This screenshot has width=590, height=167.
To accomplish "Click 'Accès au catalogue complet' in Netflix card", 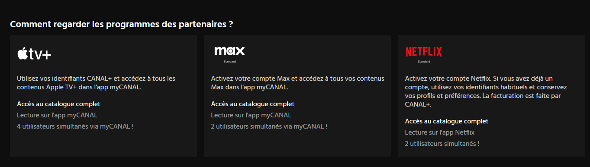I will pos(446,121).
